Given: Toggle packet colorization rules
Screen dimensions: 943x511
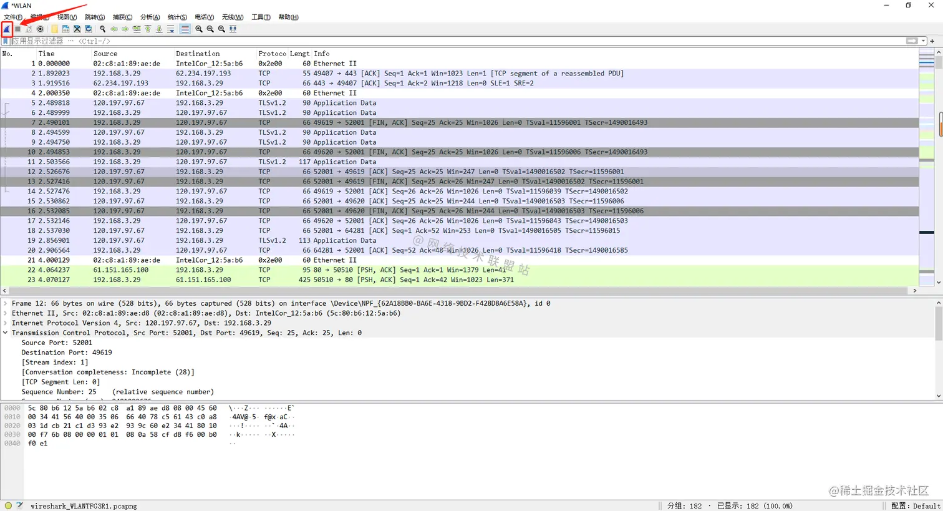Looking at the screenshot, I should point(185,29).
